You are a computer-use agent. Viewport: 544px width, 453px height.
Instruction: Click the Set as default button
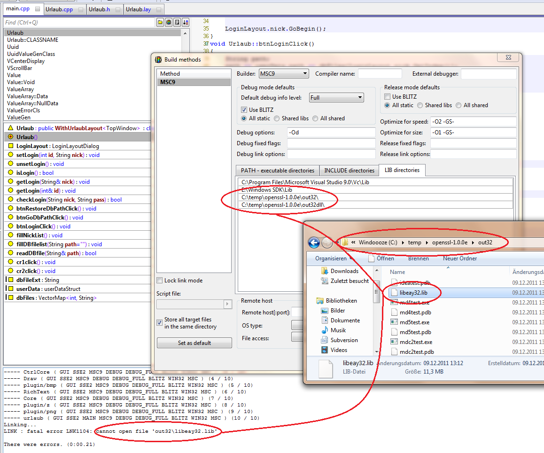pos(194,343)
